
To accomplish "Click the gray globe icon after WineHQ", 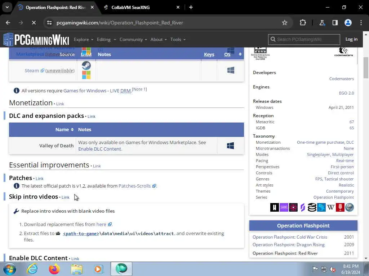I will (x=350, y=207).
